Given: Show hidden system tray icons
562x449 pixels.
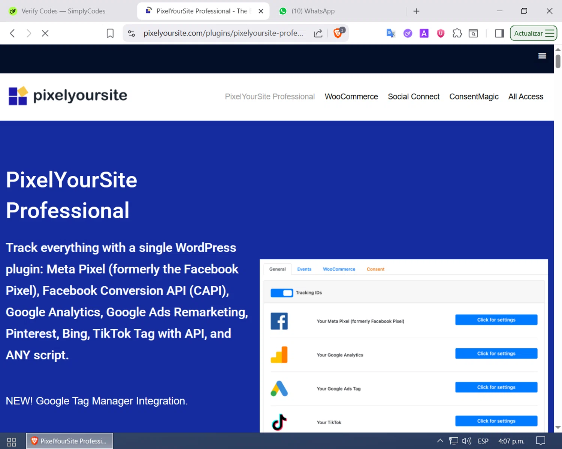Looking at the screenshot, I should [x=440, y=441].
